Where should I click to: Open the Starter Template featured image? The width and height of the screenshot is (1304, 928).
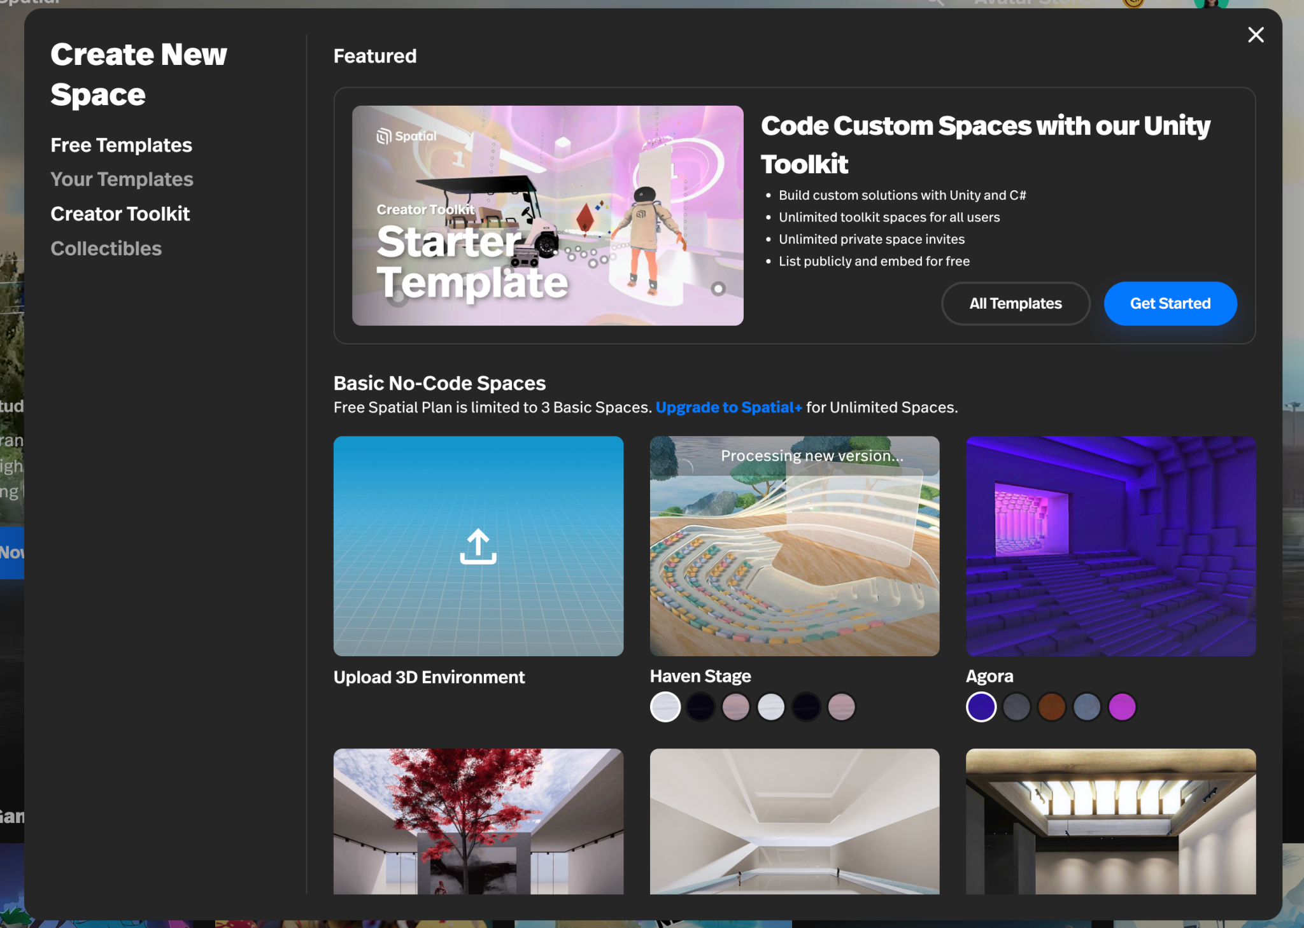point(548,216)
